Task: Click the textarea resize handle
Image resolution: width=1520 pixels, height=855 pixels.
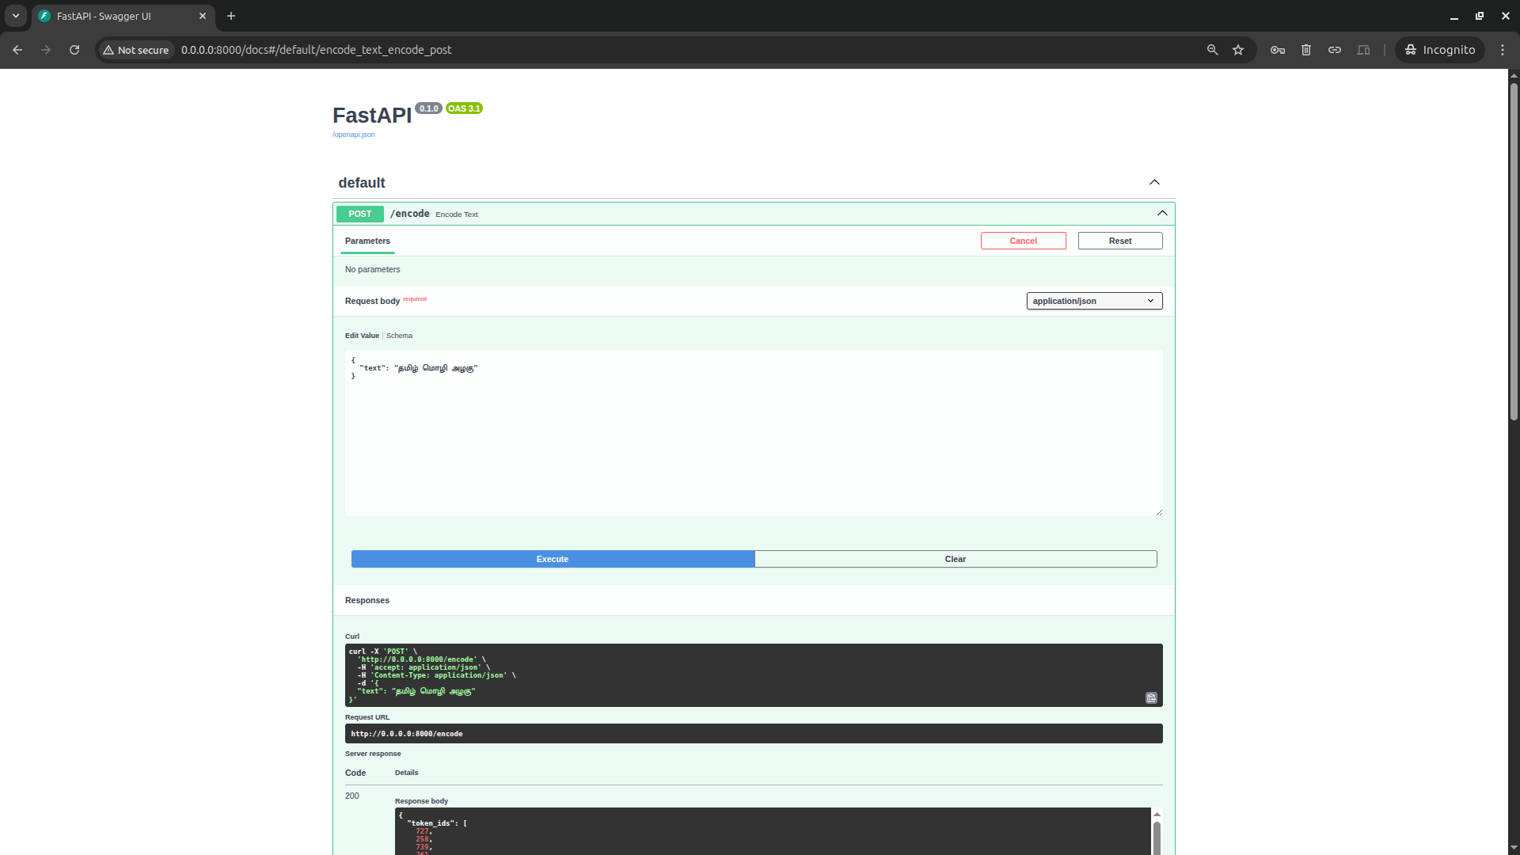Action: 1159,512
